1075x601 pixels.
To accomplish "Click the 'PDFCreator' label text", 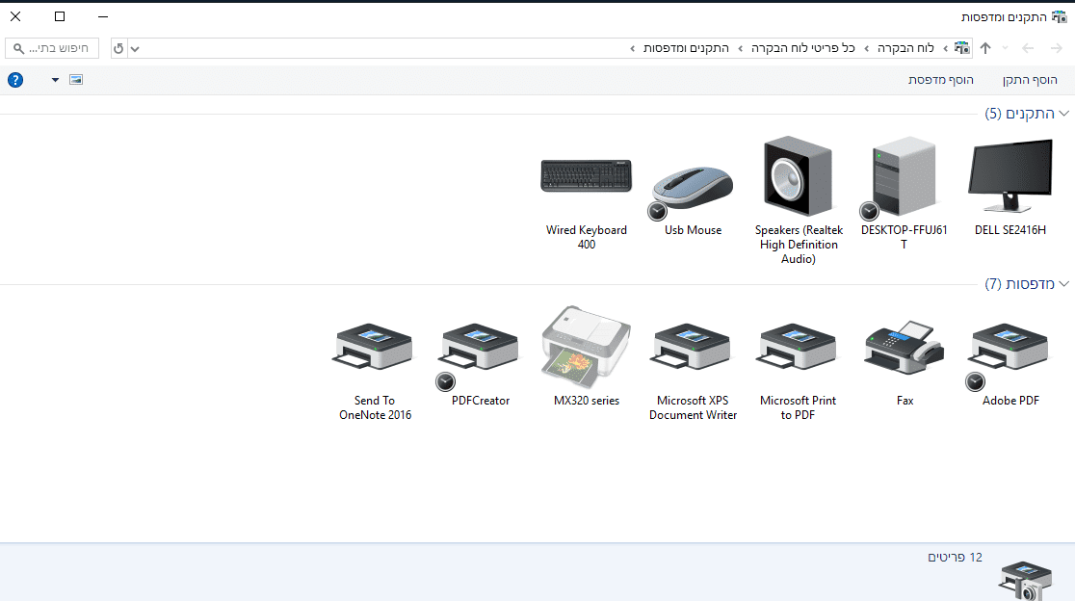I will tap(480, 401).
